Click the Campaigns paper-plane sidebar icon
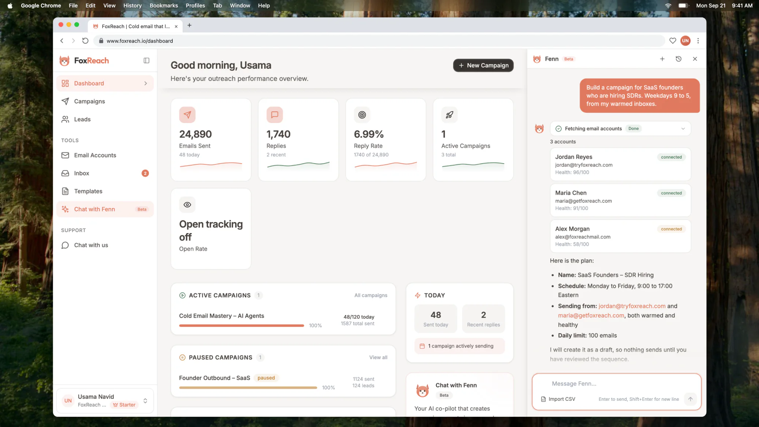 point(65,101)
